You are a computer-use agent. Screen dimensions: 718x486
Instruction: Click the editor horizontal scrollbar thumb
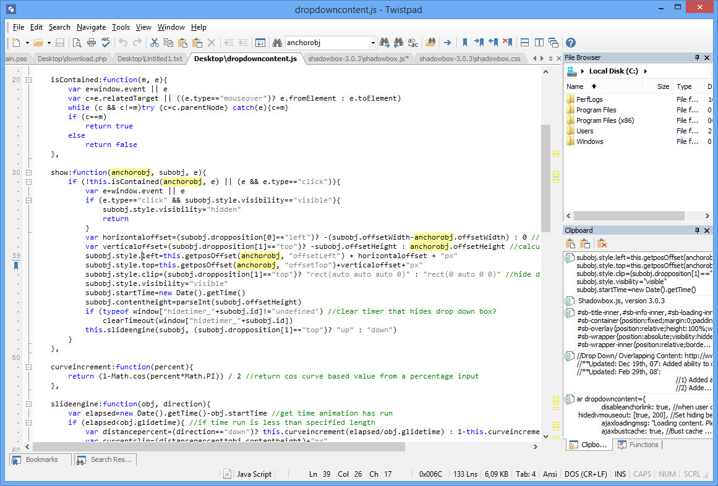click(x=219, y=446)
